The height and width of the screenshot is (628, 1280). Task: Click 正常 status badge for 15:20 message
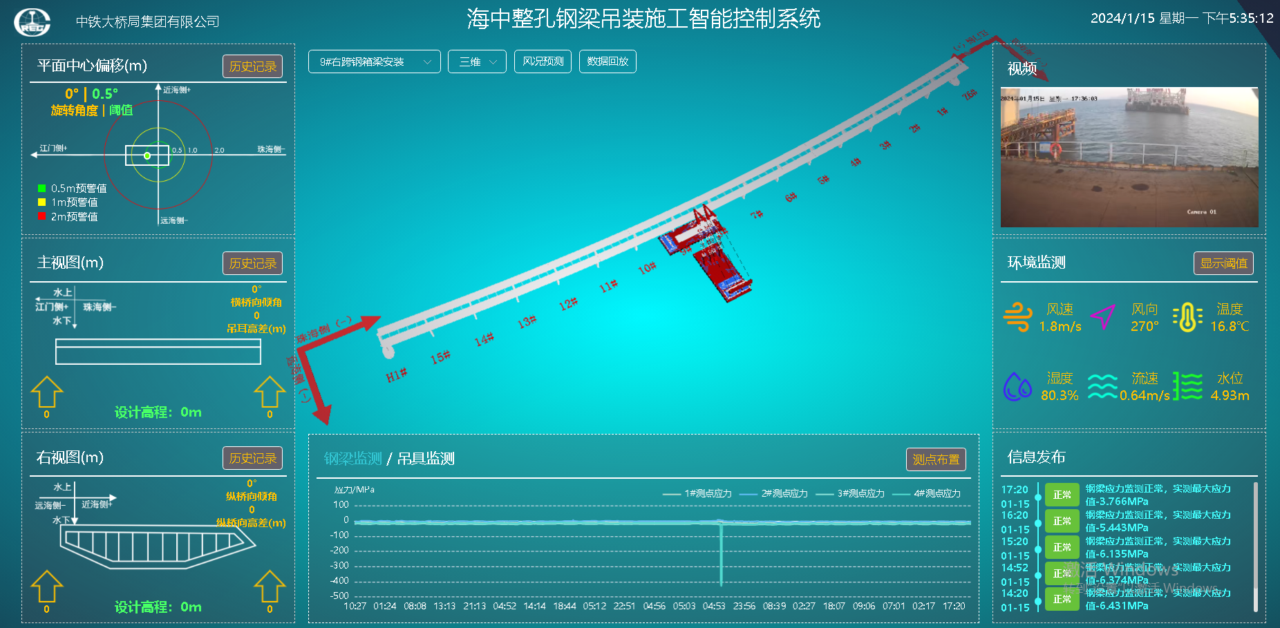(x=1062, y=547)
